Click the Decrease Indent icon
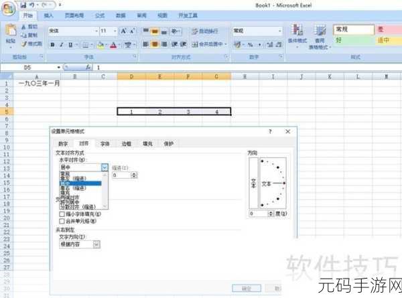 (x=174, y=44)
